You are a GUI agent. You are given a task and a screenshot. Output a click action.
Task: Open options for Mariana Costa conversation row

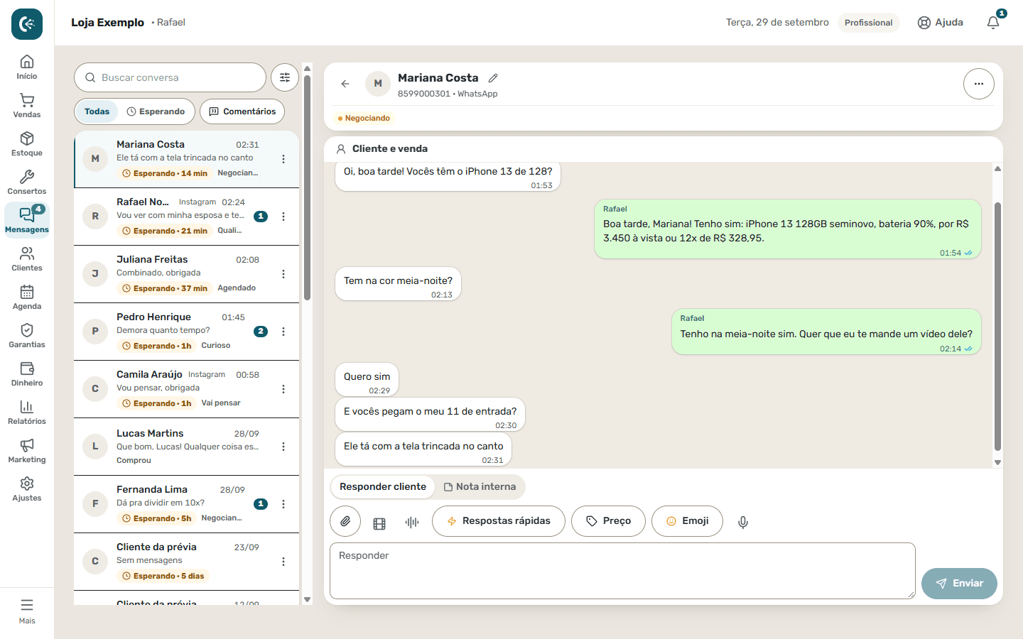[283, 159]
